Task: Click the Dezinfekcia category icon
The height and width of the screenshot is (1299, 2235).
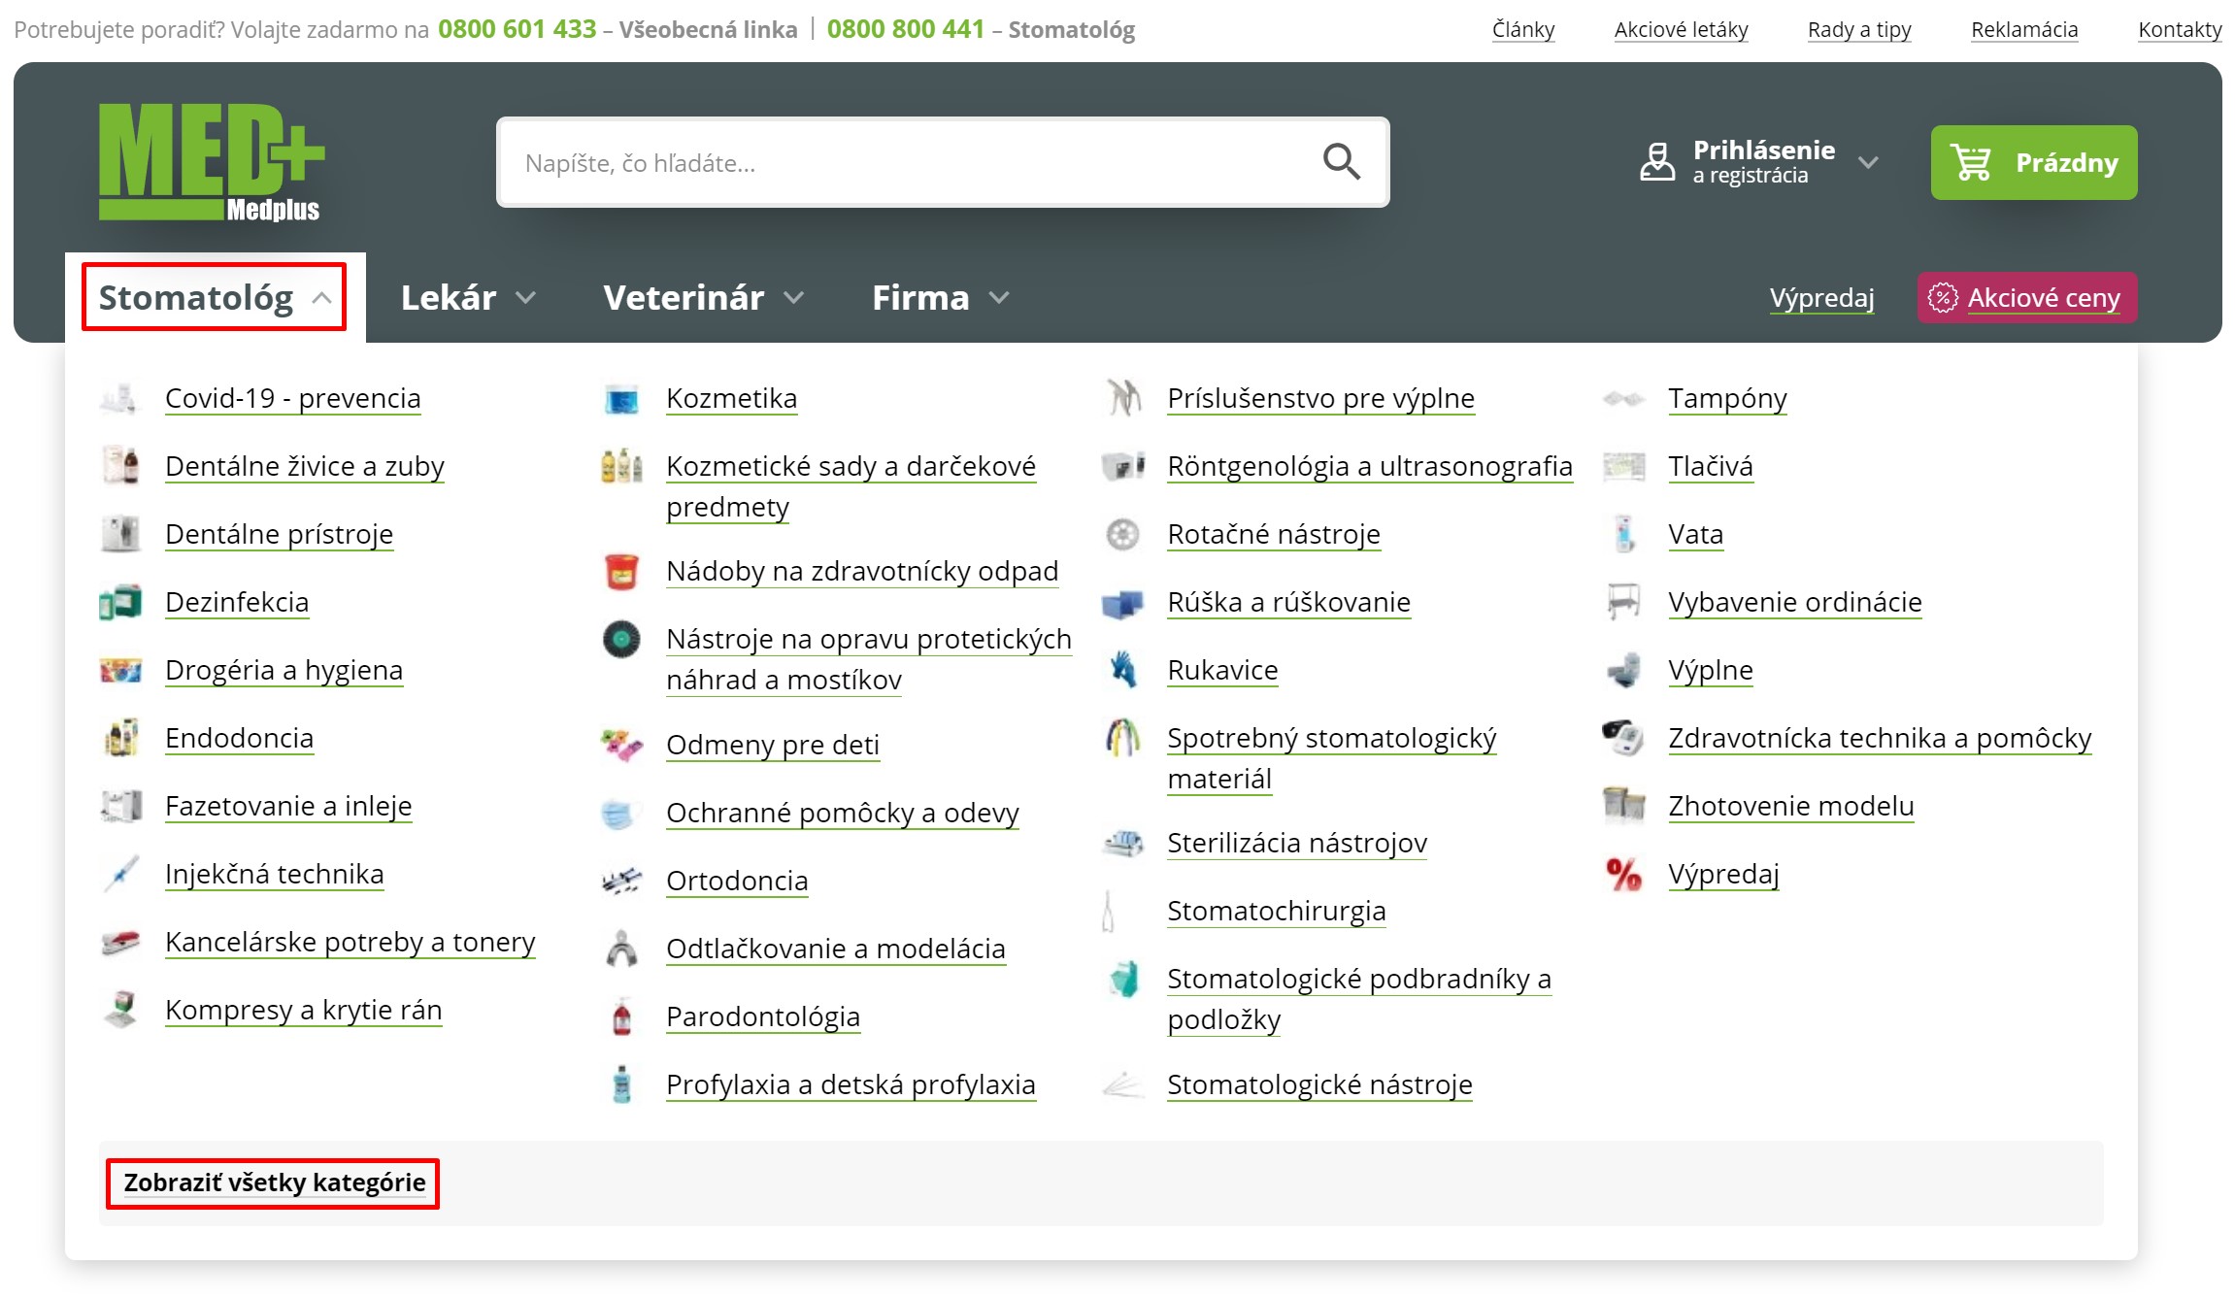Action: point(120,602)
